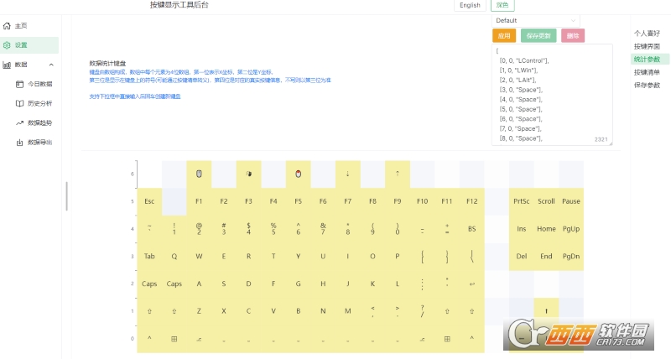Click the pink 删除 delete button
The width and height of the screenshot is (671, 359).
coord(573,35)
